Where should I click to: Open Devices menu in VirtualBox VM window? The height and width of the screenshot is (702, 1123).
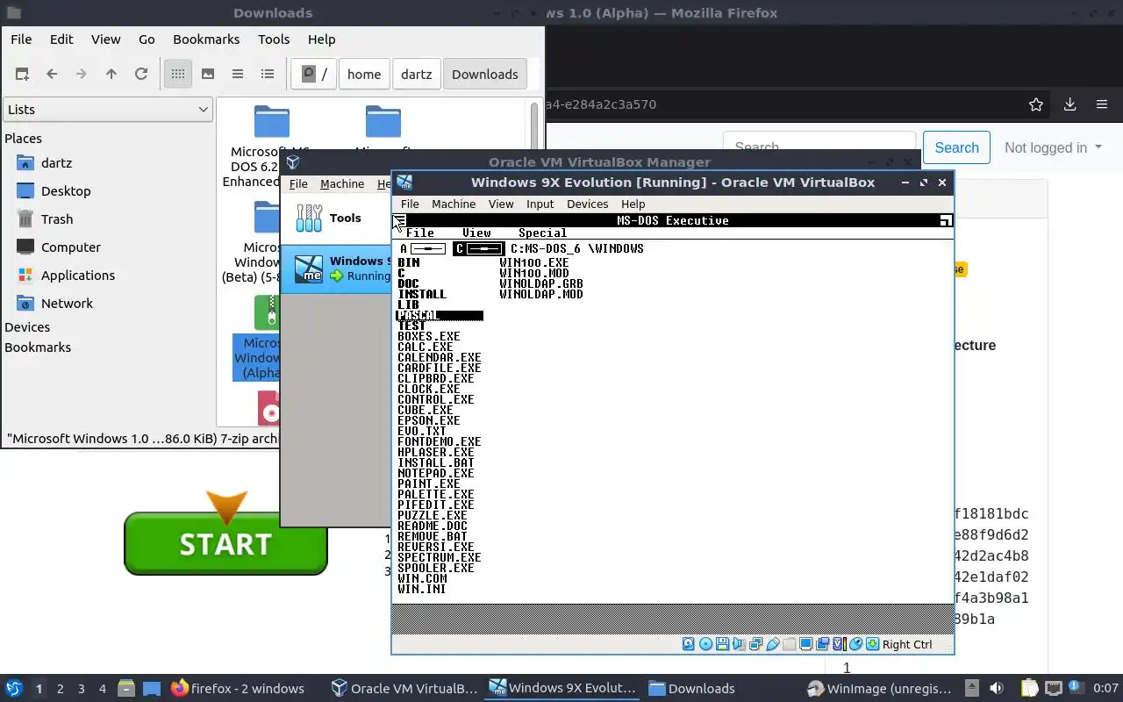pyautogui.click(x=588, y=204)
